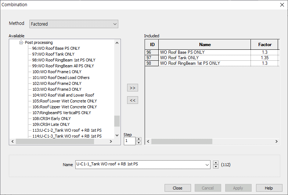Decrease Step value with down arrow

[x=138, y=143]
